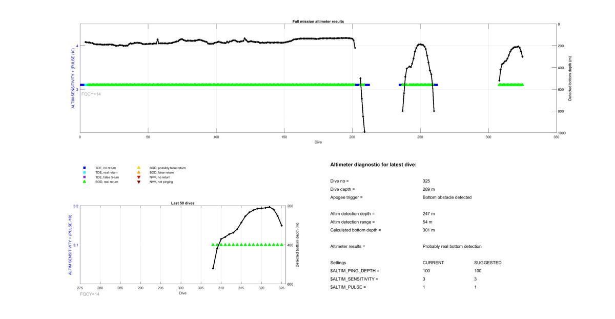Select the altim detection depth value '247 m'
Screen dimensions: 615x319
point(429,214)
